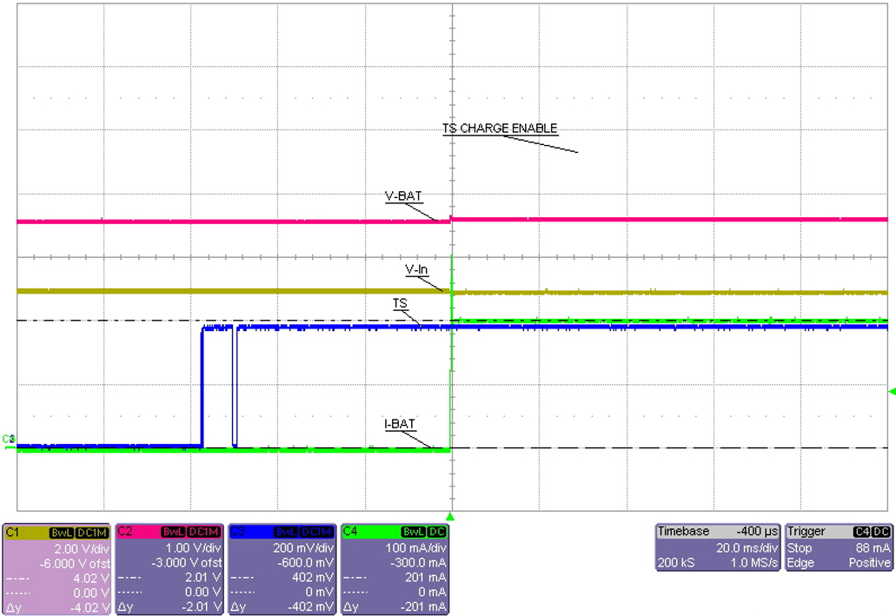
Task: Adjust the 88 mA trigger level readout
Action: coord(872,547)
